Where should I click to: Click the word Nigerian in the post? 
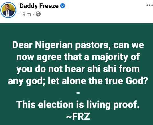[x=54, y=45]
